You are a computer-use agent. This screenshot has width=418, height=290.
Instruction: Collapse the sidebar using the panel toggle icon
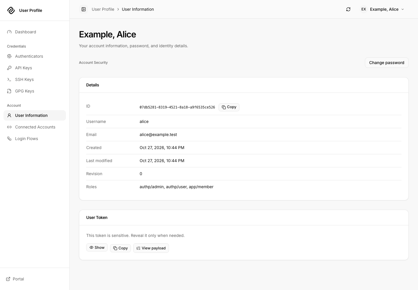[84, 9]
